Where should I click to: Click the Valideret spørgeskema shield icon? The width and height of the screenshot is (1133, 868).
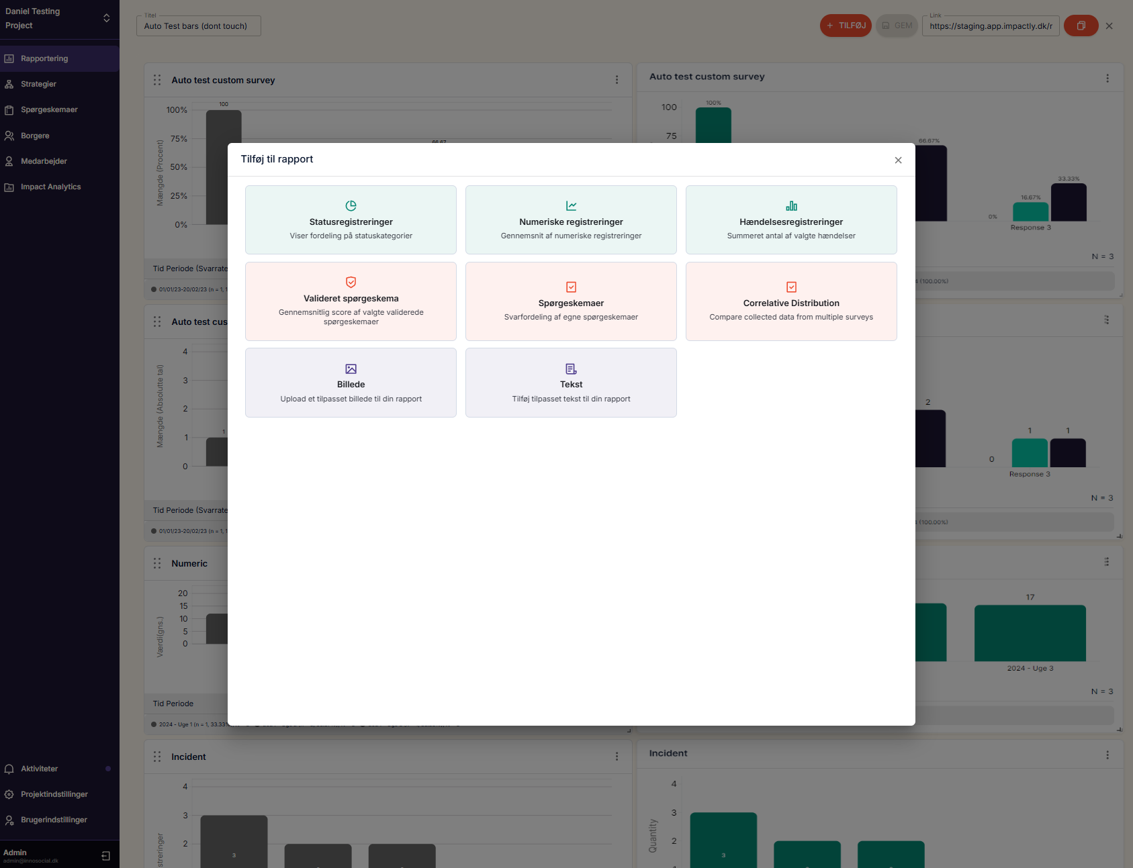351,282
